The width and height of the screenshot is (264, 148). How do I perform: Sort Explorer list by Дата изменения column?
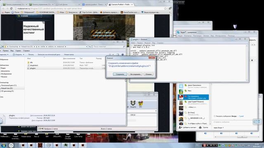(x=69, y=58)
